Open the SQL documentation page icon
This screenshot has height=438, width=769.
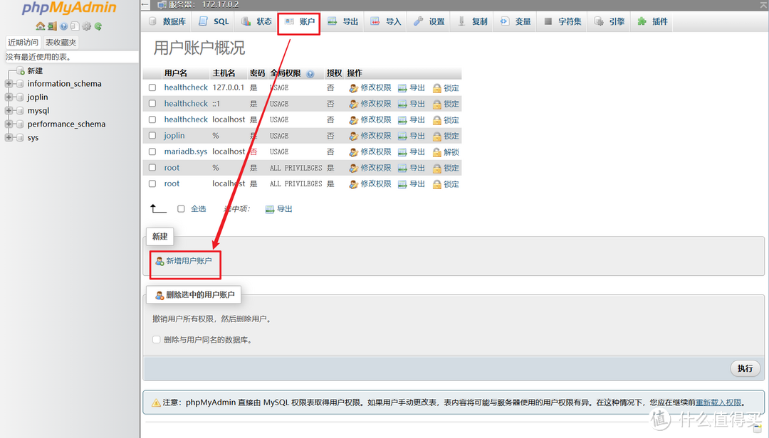coord(75,26)
